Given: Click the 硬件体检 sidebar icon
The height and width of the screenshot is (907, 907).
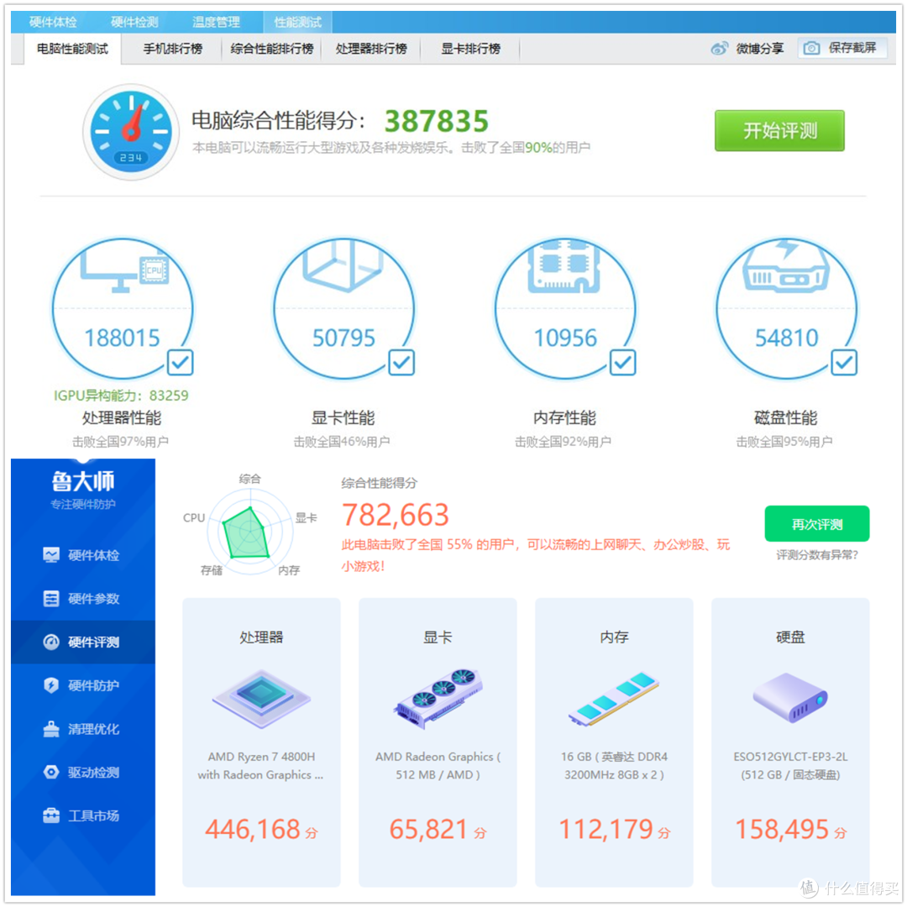Looking at the screenshot, I should (x=51, y=555).
